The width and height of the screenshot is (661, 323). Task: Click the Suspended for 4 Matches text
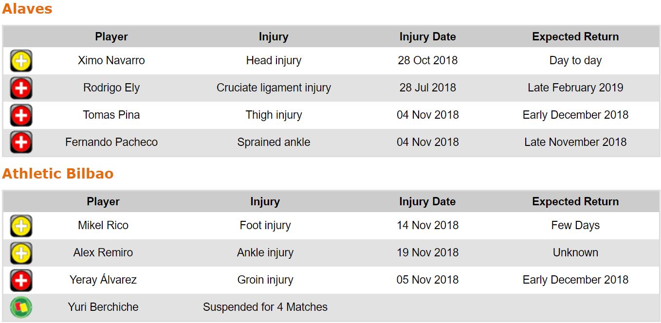point(265,307)
